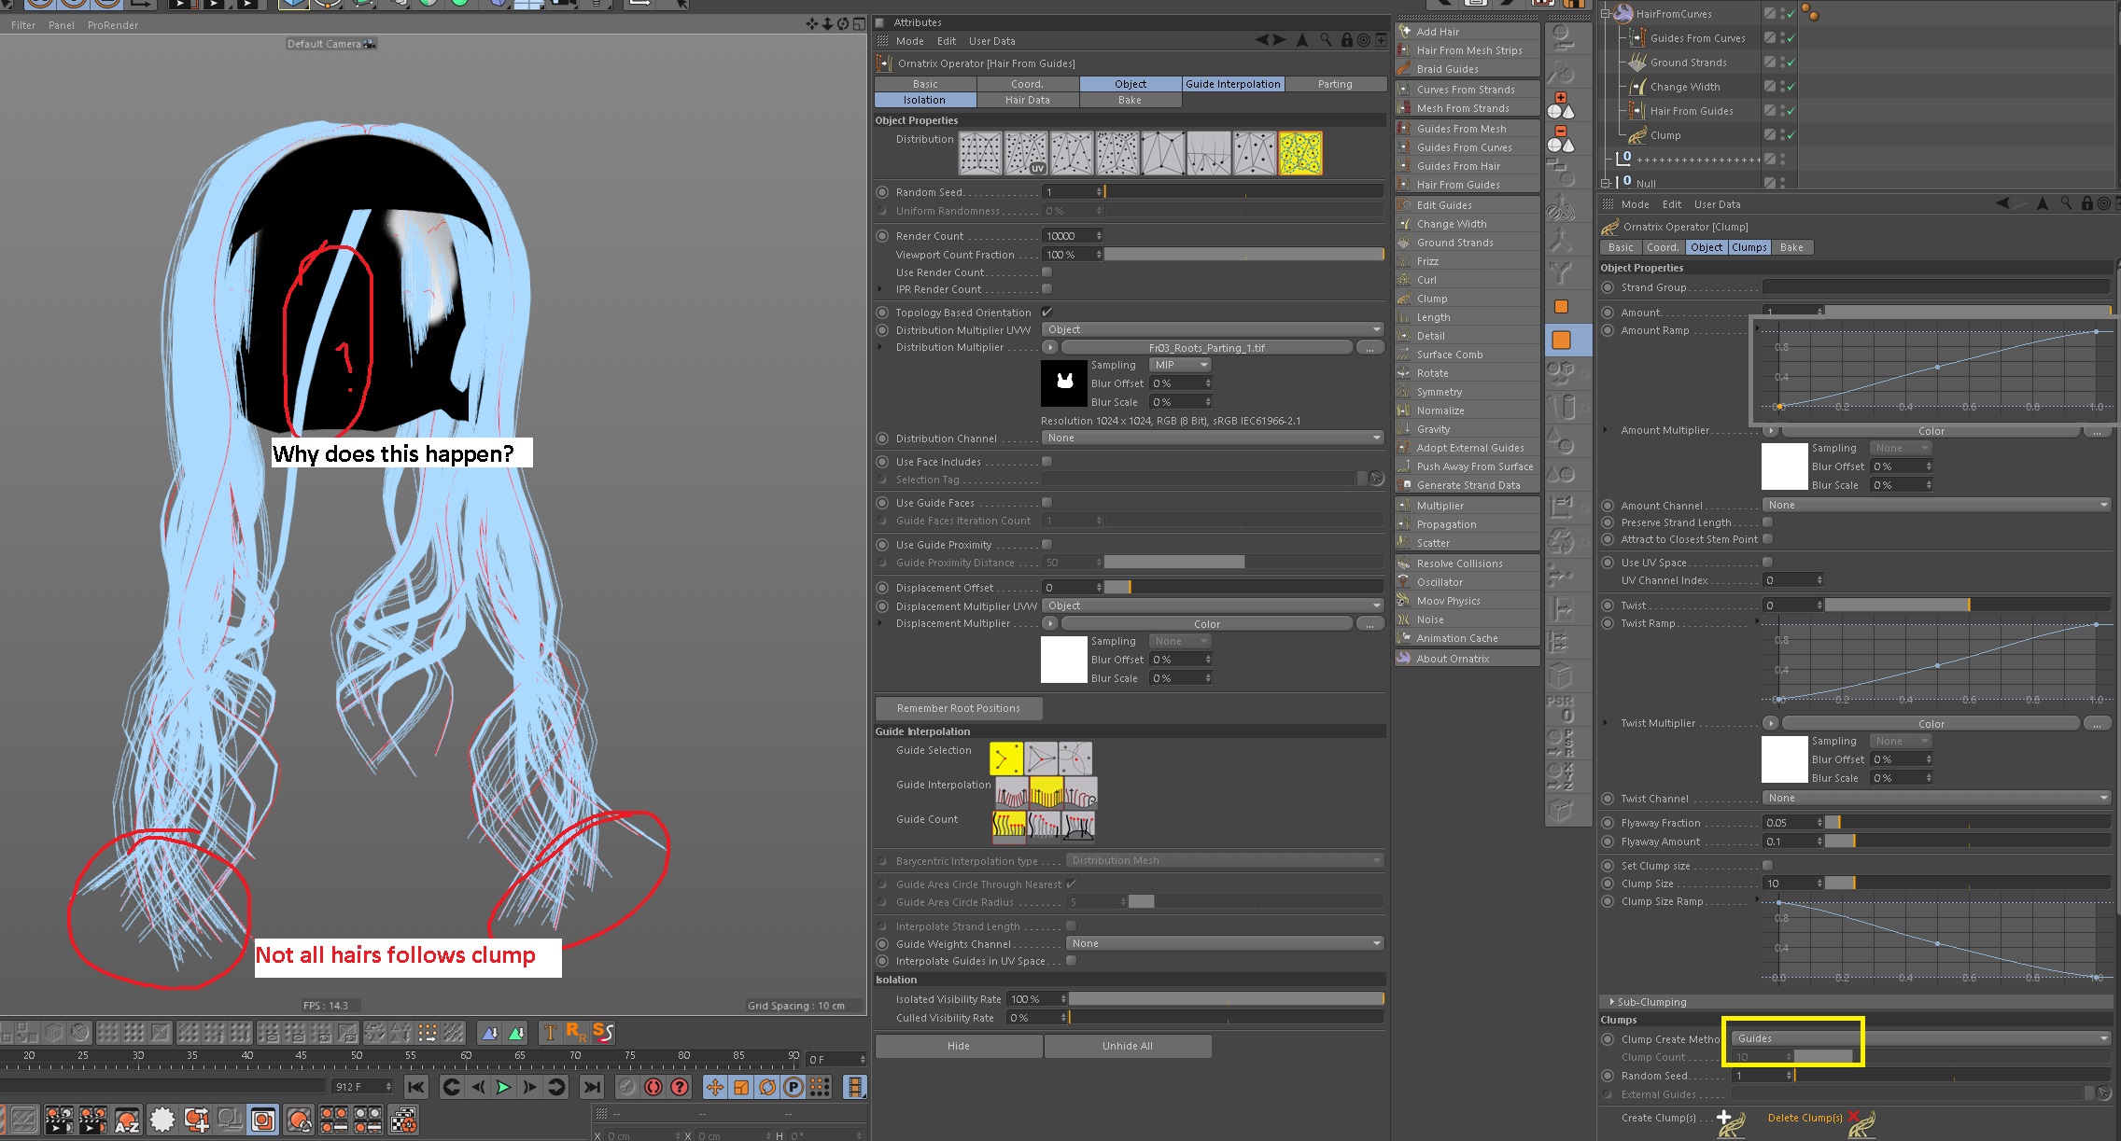This screenshot has height=1141, width=2121.
Task: Select the Ground Strands icon
Action: coord(1636,62)
